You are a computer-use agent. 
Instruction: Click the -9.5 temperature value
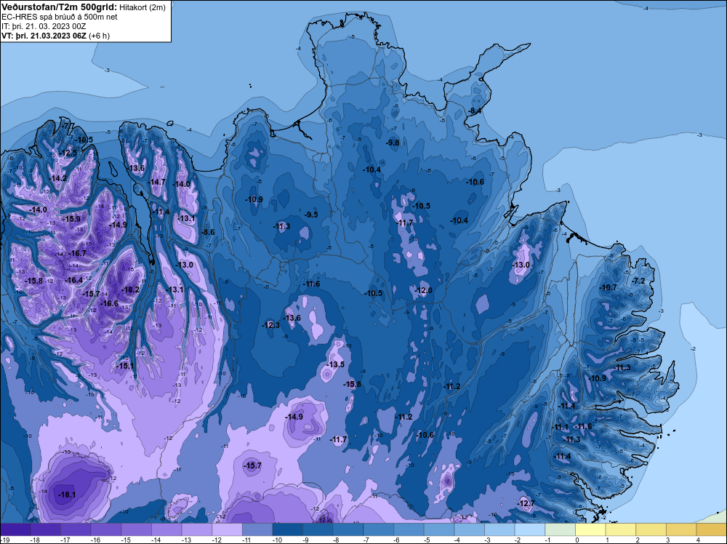311,215
